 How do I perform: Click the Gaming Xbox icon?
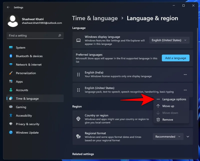click(11, 107)
